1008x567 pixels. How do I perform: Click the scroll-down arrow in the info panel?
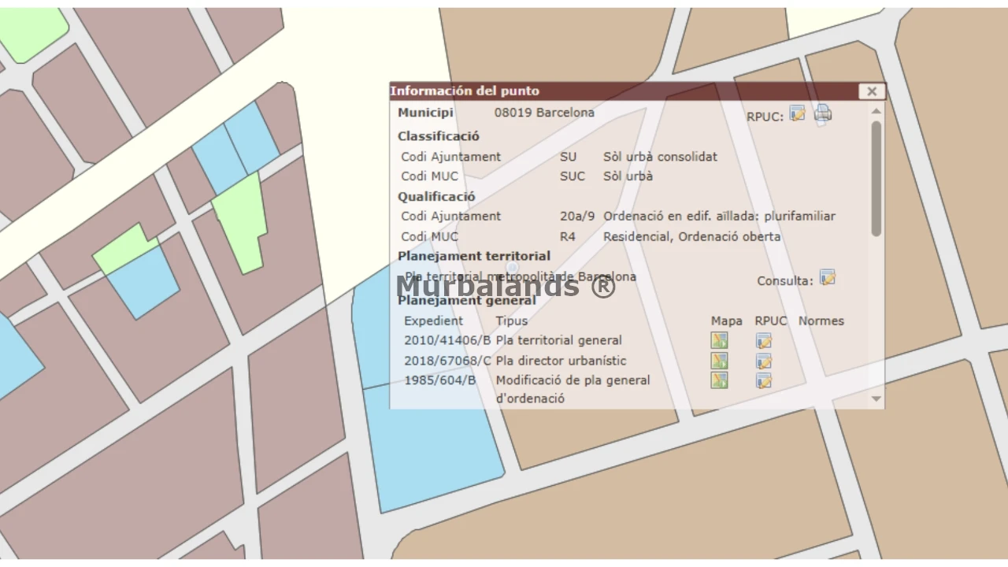(x=876, y=399)
